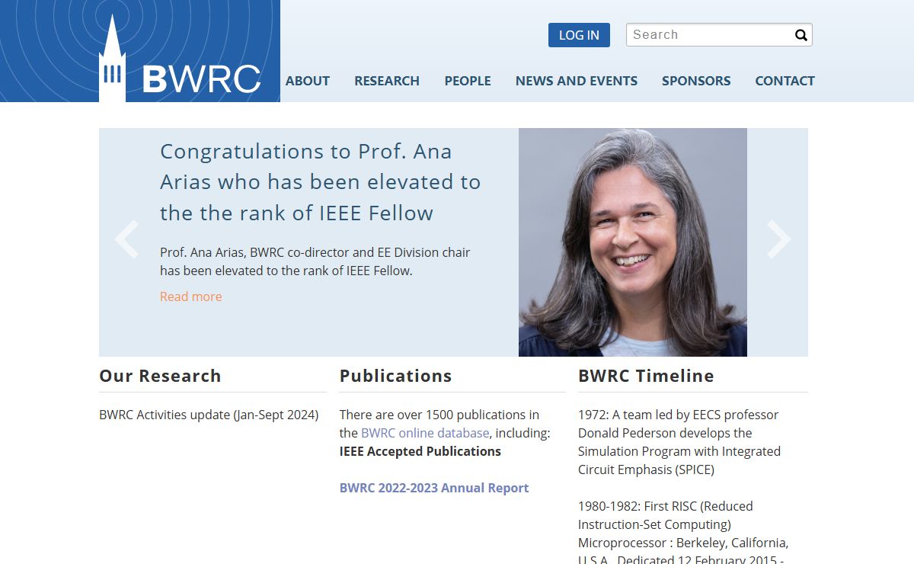The image size is (914, 564).
Task: Open IEEE Accepted Publications
Action: pos(420,451)
